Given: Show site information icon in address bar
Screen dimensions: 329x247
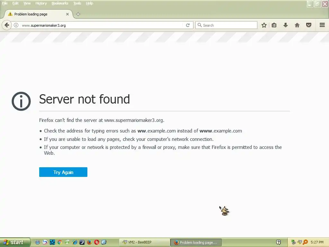Looking at the screenshot, I should pos(16,25).
